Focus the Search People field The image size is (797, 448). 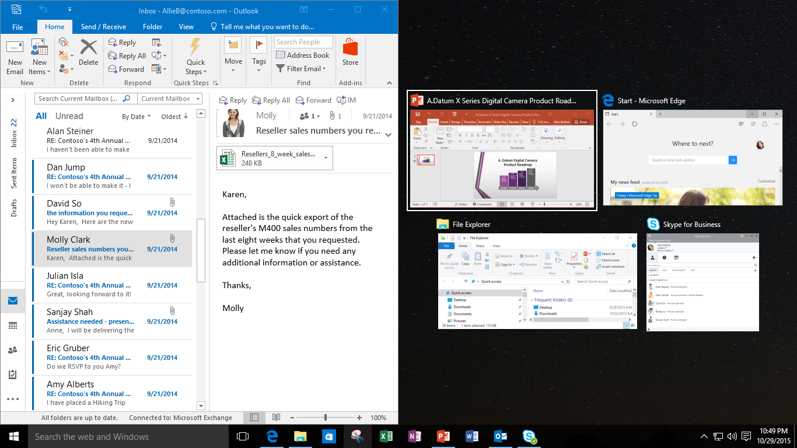[303, 42]
